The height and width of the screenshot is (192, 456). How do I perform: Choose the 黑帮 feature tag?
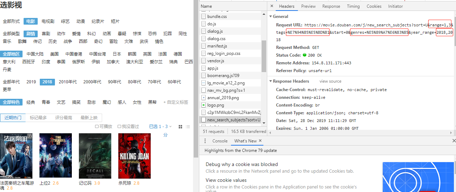click(x=152, y=102)
